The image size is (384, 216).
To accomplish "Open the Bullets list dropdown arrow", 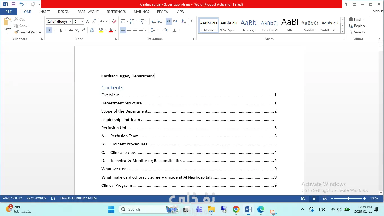I will pos(127,21).
